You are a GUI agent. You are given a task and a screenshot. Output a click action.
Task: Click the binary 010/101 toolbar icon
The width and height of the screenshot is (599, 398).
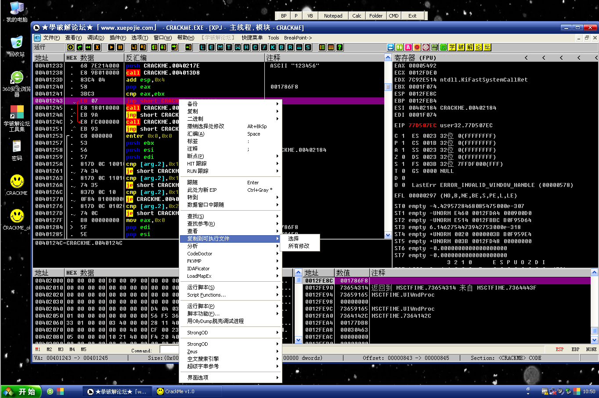click(434, 47)
